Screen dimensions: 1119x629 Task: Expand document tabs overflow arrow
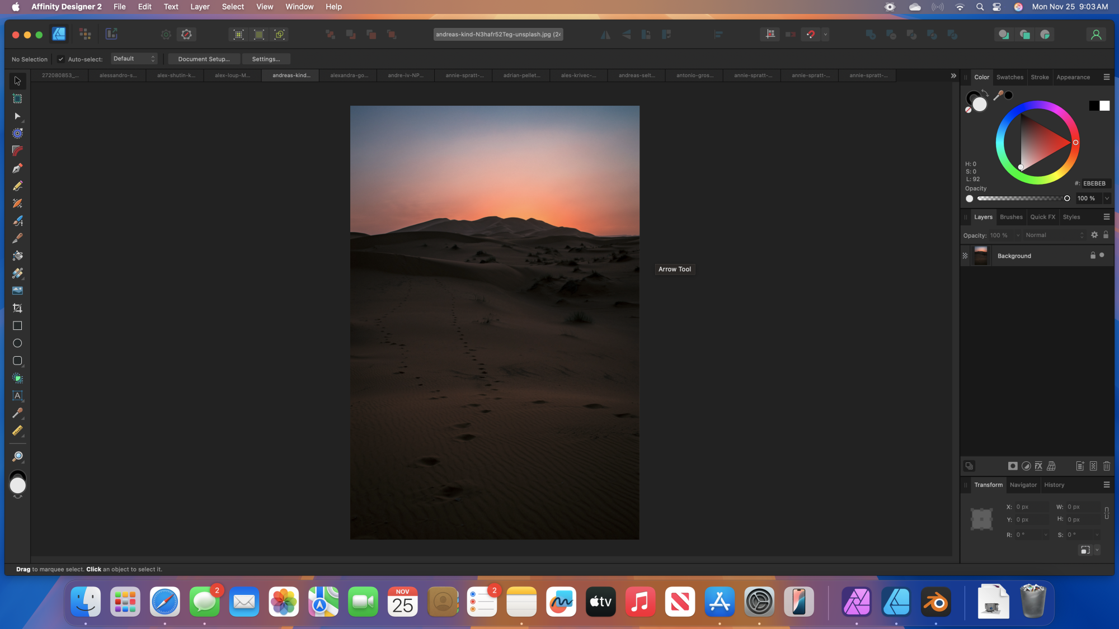(x=953, y=75)
